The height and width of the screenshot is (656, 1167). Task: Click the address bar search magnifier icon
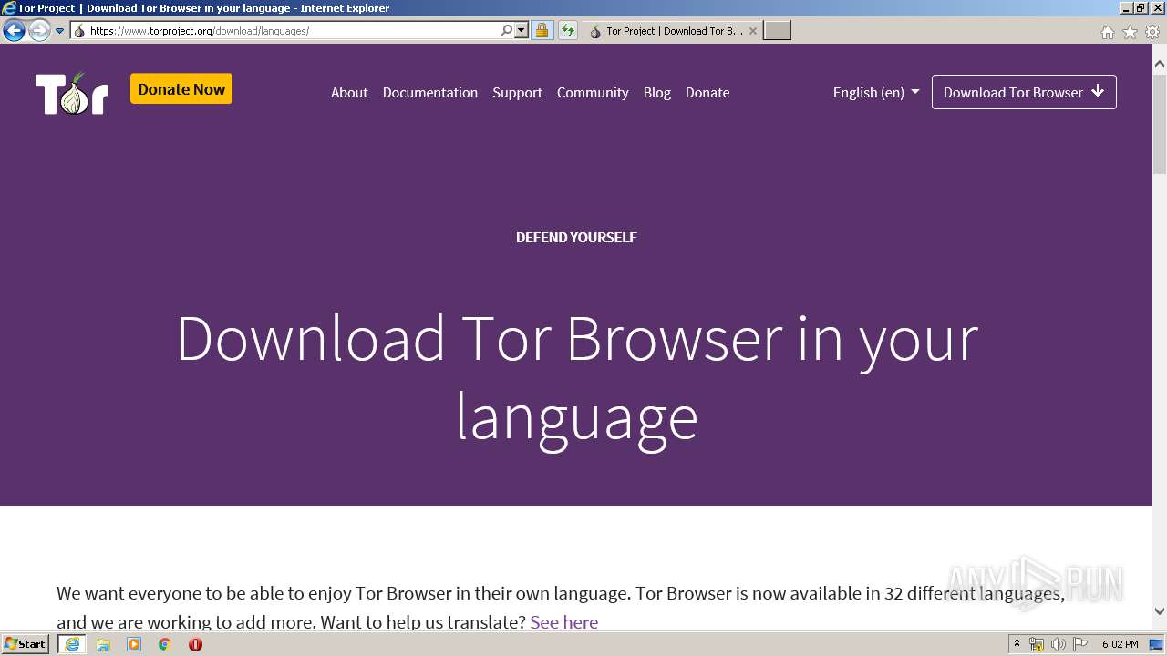pyautogui.click(x=507, y=30)
